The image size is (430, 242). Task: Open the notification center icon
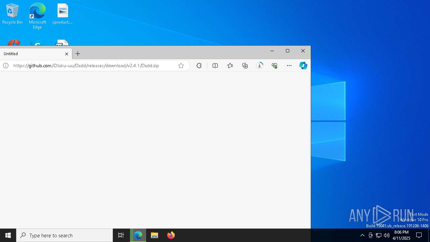click(x=419, y=235)
